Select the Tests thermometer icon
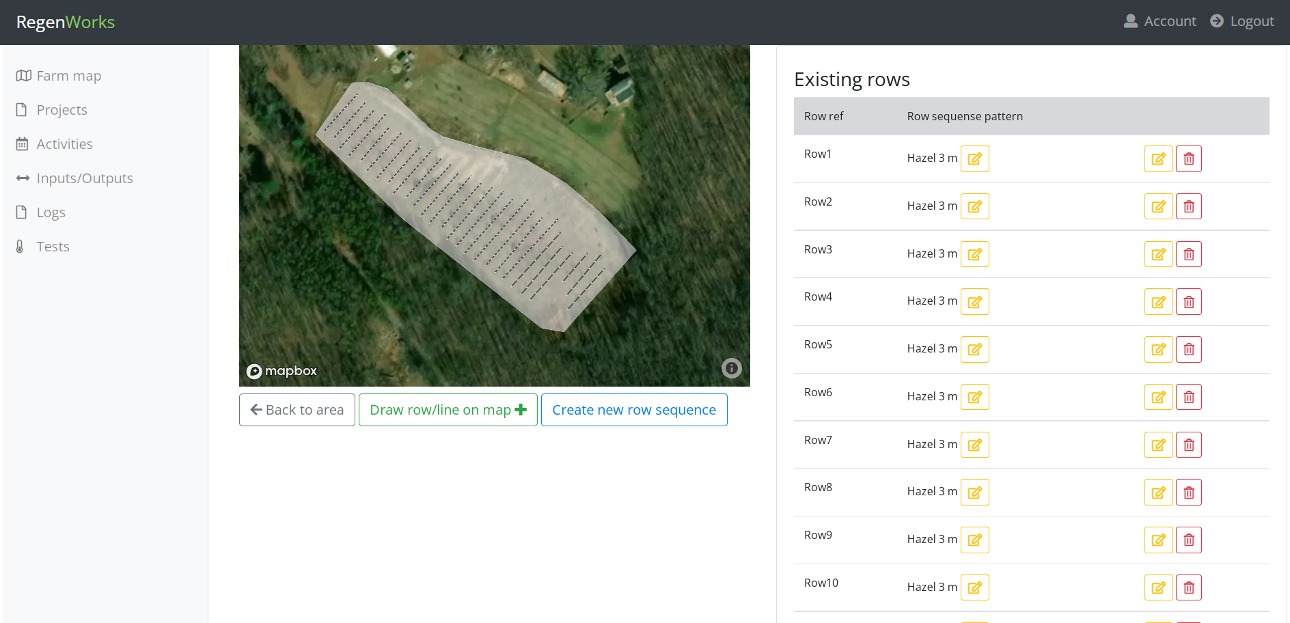Viewport: 1290px width, 623px height. [x=23, y=246]
